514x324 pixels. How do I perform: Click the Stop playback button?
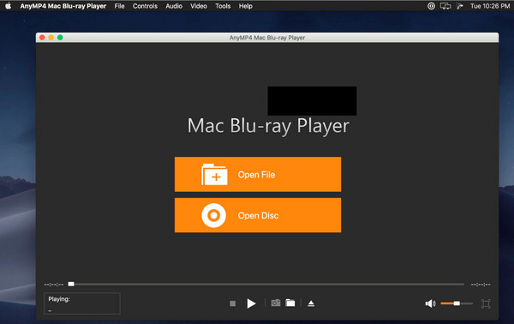(x=232, y=303)
